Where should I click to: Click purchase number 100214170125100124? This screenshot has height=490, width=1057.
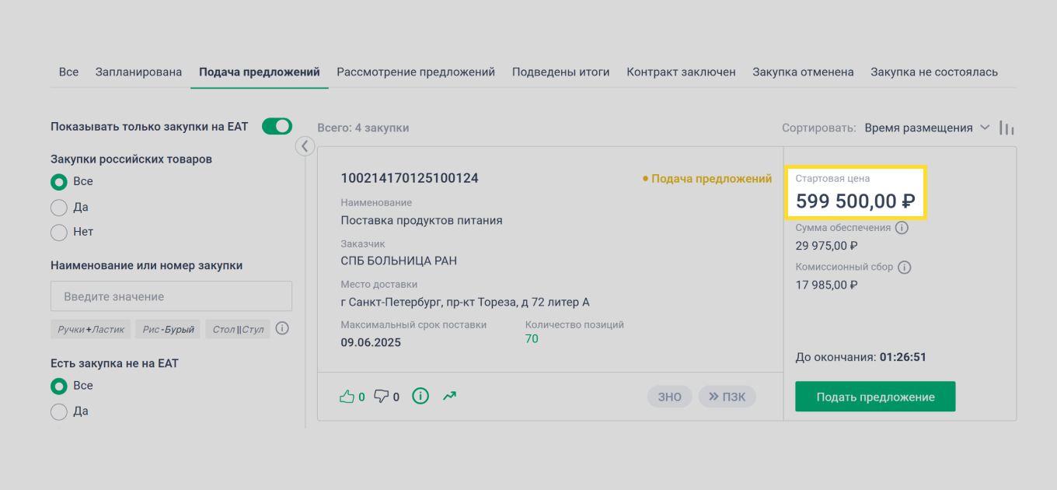point(410,178)
